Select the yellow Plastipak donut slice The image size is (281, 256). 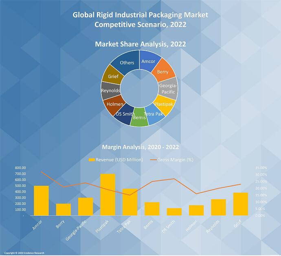(x=165, y=104)
